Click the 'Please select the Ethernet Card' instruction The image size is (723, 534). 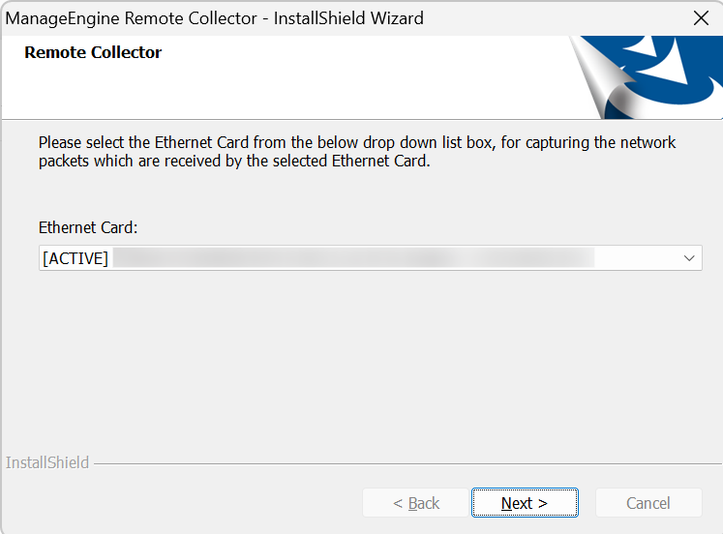pos(357,143)
